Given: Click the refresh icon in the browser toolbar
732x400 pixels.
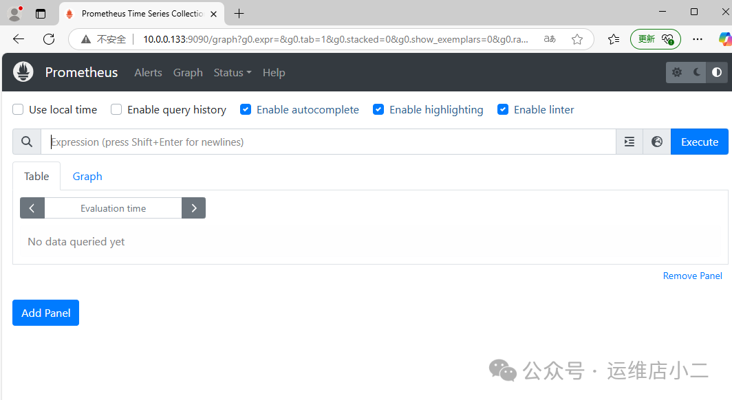Looking at the screenshot, I should 48,39.
